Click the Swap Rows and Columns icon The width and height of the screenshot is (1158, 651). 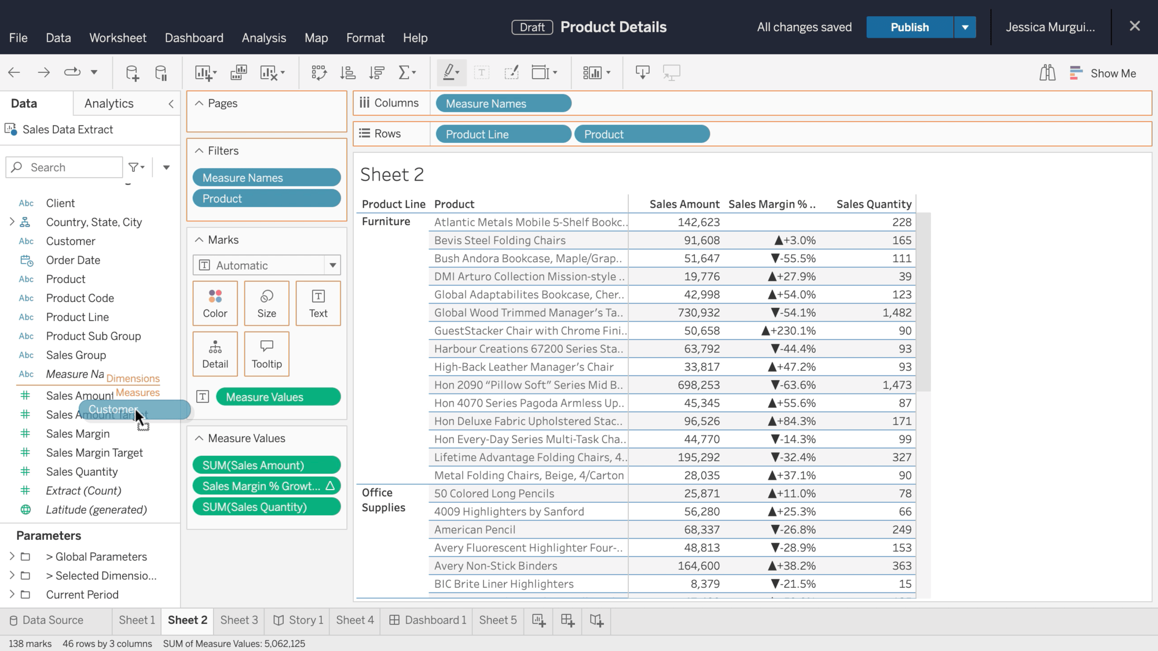click(x=318, y=73)
